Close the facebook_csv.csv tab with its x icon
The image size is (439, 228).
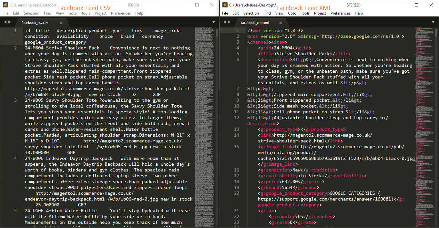point(61,23)
